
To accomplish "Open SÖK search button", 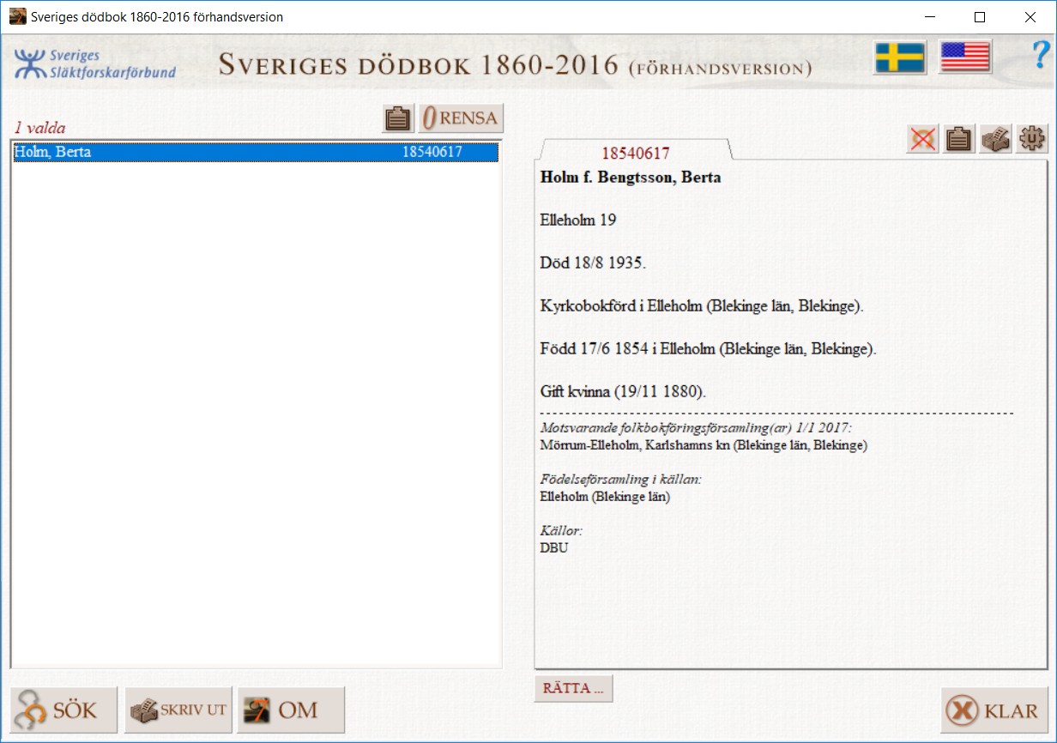I will pos(63,710).
